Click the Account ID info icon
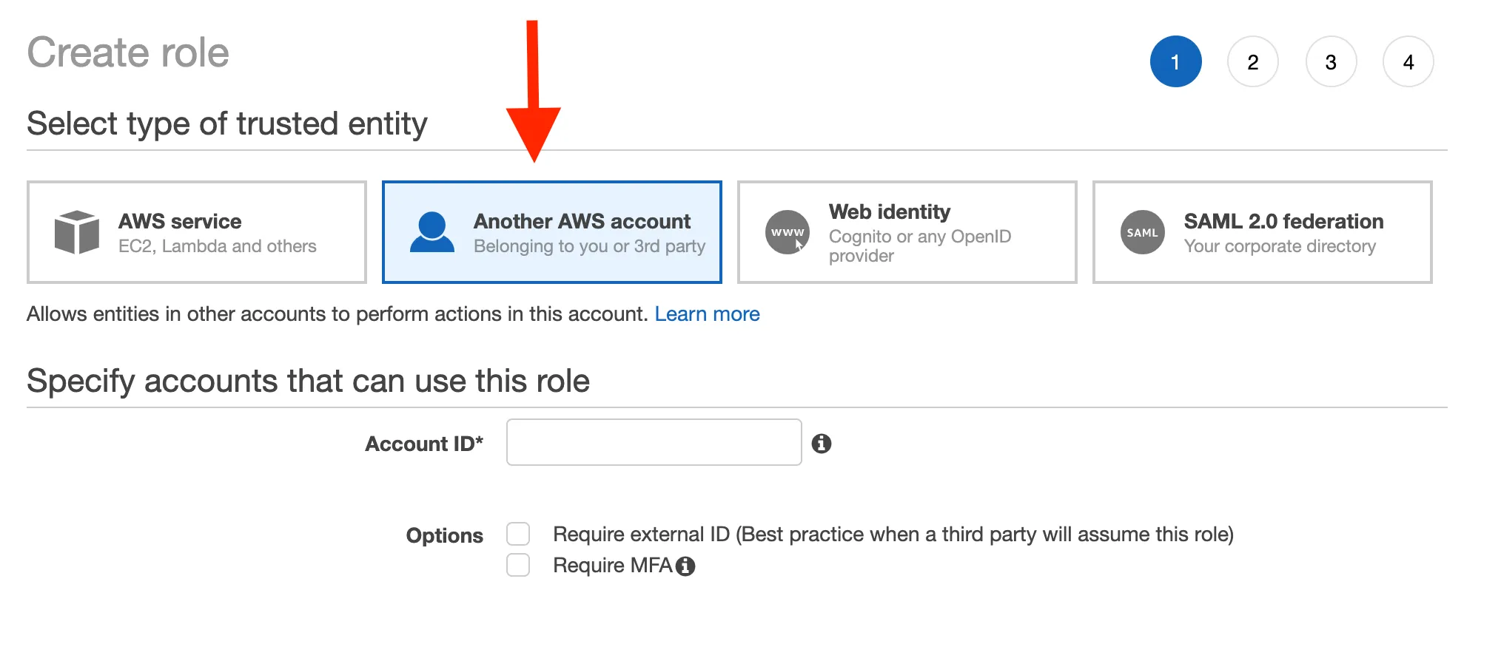This screenshot has width=1501, height=661. click(822, 444)
